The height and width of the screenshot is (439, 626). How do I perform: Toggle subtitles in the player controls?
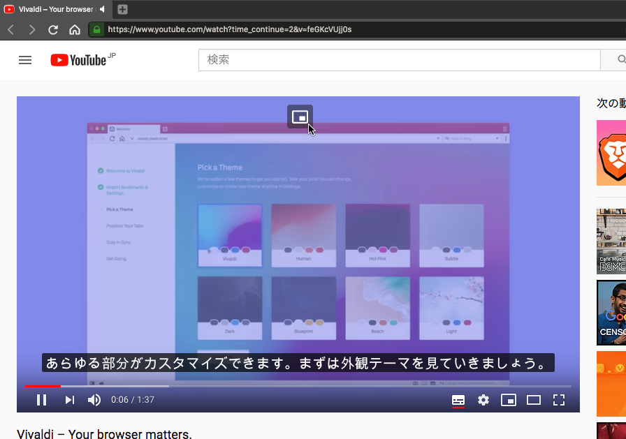point(458,400)
